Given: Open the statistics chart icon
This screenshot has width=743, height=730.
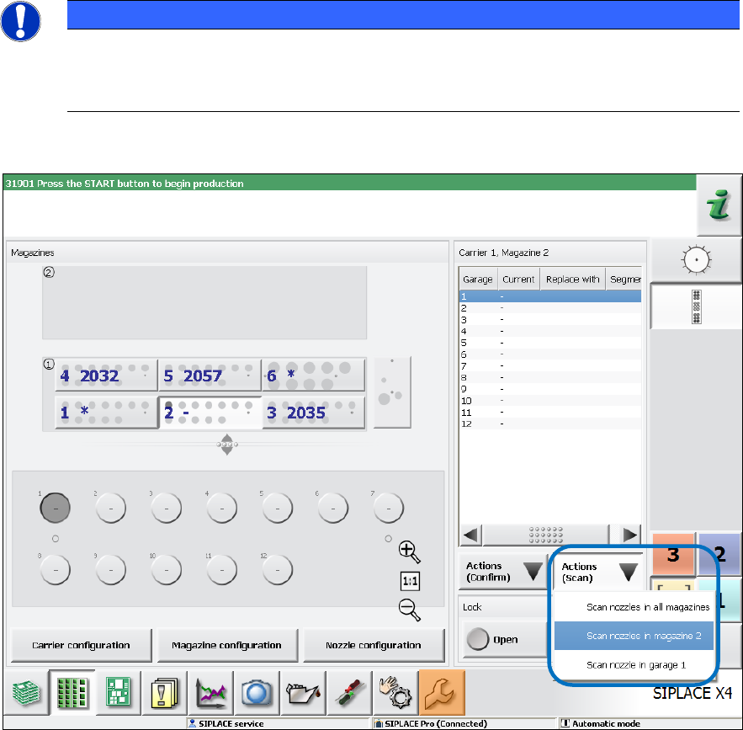Looking at the screenshot, I should (208, 690).
